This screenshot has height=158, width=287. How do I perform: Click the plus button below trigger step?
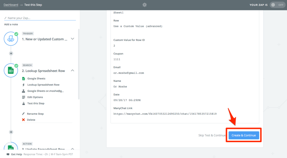coord(11,53)
